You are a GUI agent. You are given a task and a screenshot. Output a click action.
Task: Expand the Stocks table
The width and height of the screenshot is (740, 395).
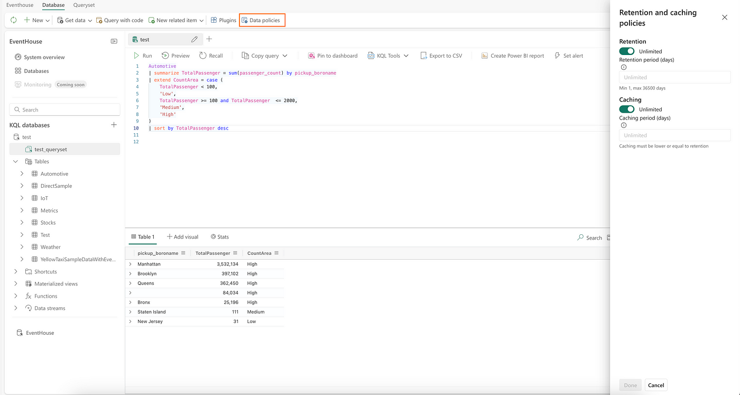coord(22,223)
